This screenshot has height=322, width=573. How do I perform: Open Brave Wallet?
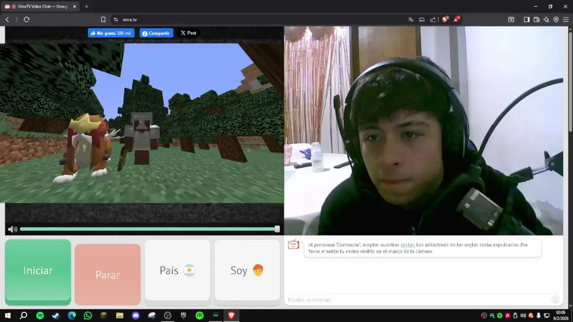[x=536, y=20]
